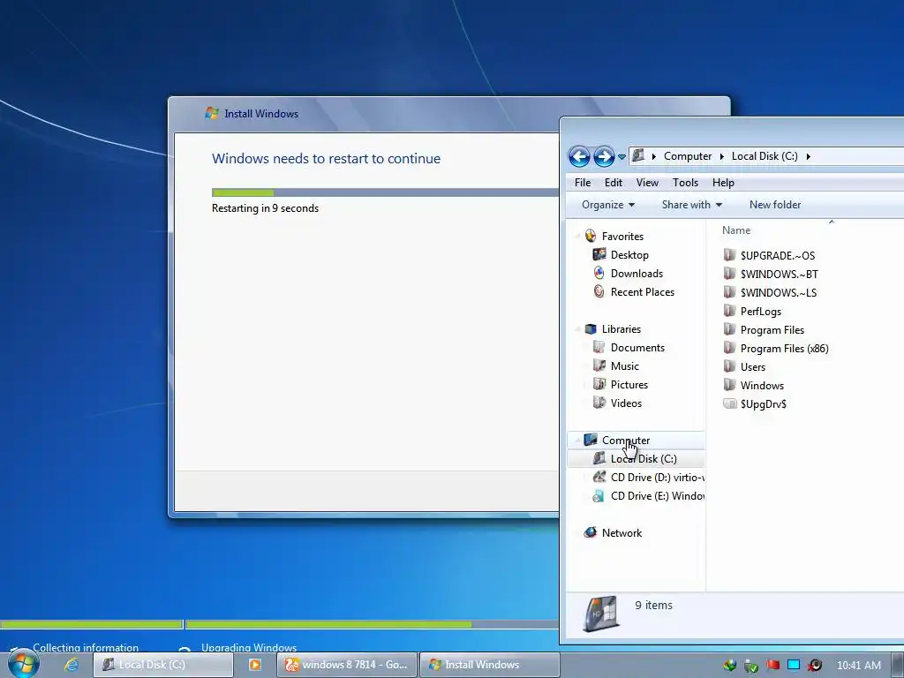Click the Install Windows restart progress bar
Viewport: 904px width, 678px height.
click(x=385, y=192)
